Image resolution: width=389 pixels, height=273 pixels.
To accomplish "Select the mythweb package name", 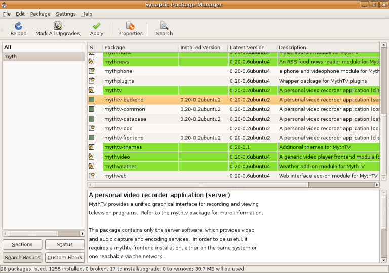I will click(x=115, y=176).
